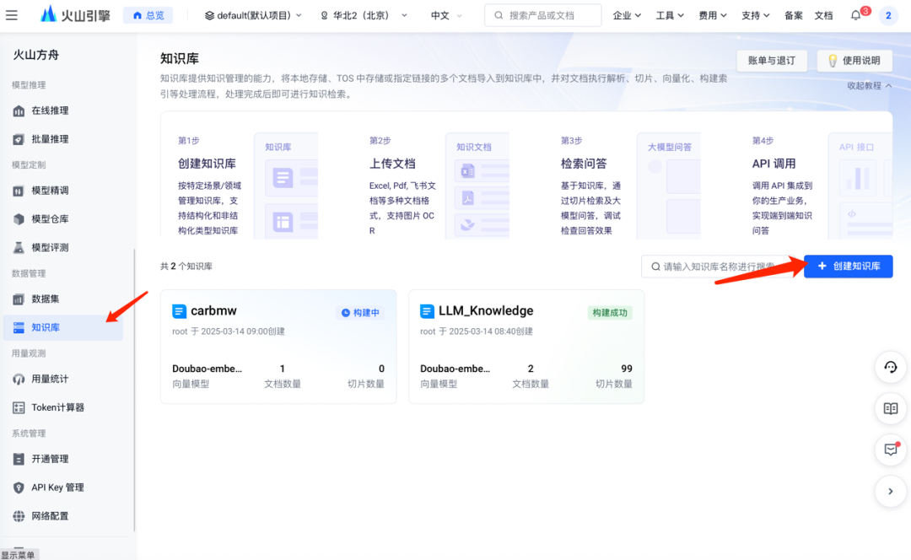Click the 账单与退订 button
This screenshot has height=560, width=911.
[772, 61]
